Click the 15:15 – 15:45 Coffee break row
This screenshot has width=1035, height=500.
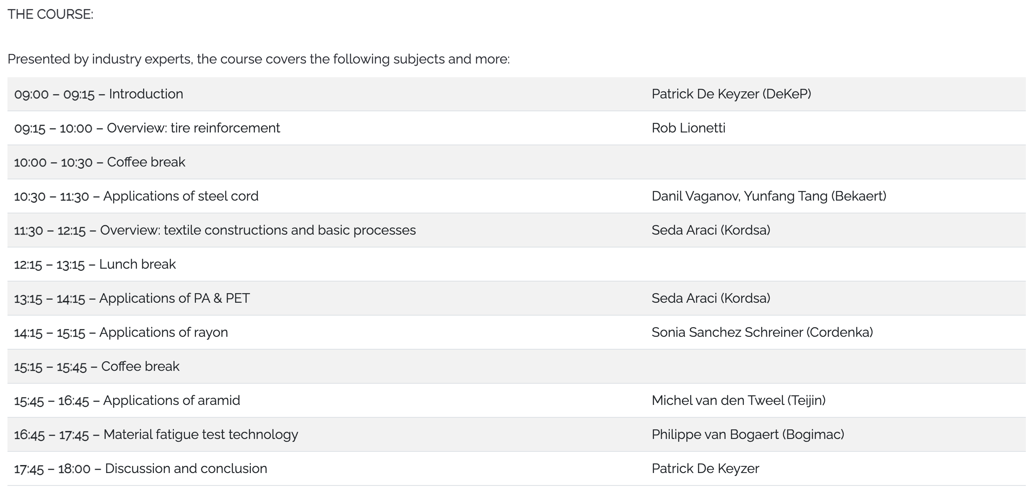pyautogui.click(x=517, y=366)
